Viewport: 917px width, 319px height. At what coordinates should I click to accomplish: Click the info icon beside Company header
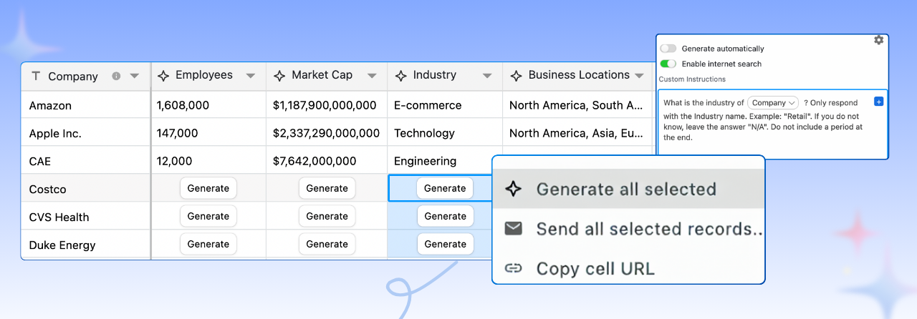click(x=116, y=76)
